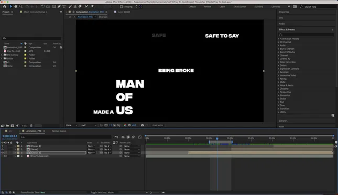The width and height of the screenshot is (338, 195).
Task: Click the Chorus 2 layer label color swatch
Action: click(x=18, y=146)
